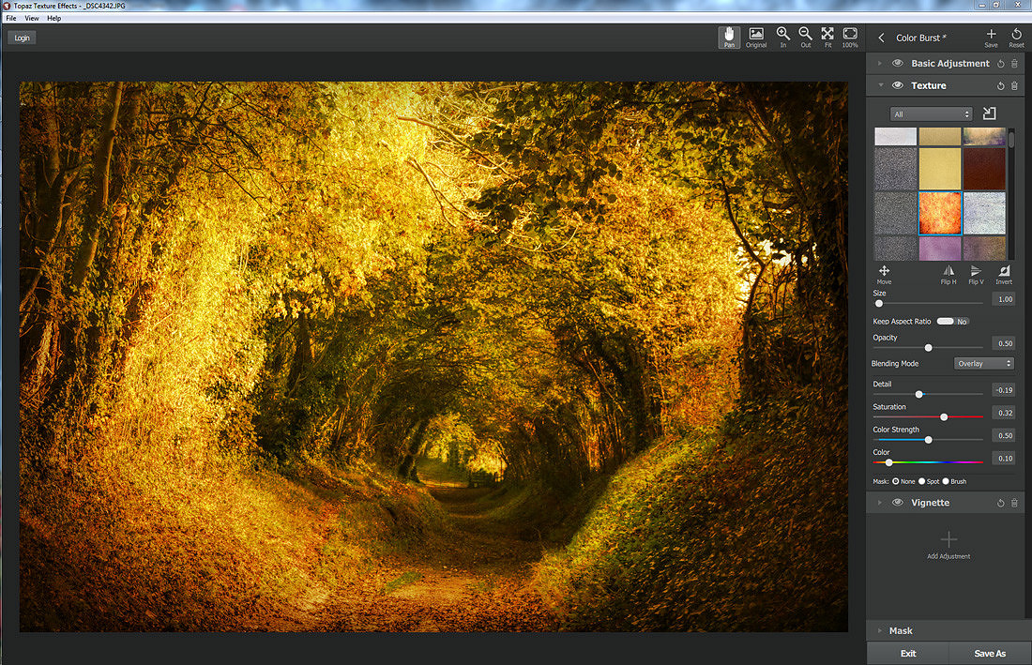Select the Brush mask option
Viewport: 1032px width, 665px height.
tap(946, 481)
